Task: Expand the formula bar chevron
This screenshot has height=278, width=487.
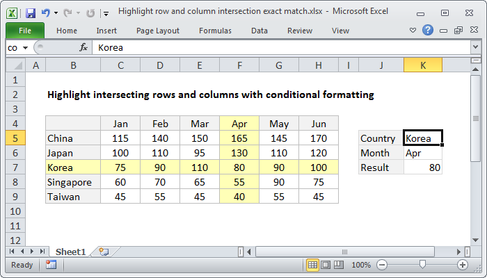Action: click(x=475, y=47)
